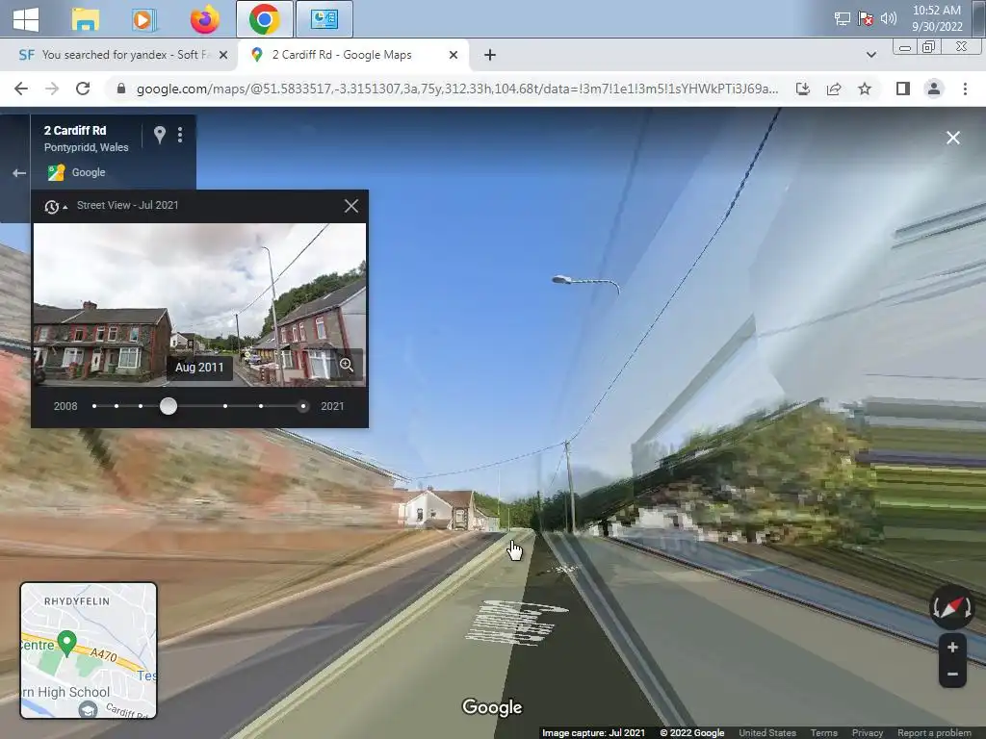Click the Pontypridd, Wales subtitle
This screenshot has height=739, width=986.
(x=86, y=147)
